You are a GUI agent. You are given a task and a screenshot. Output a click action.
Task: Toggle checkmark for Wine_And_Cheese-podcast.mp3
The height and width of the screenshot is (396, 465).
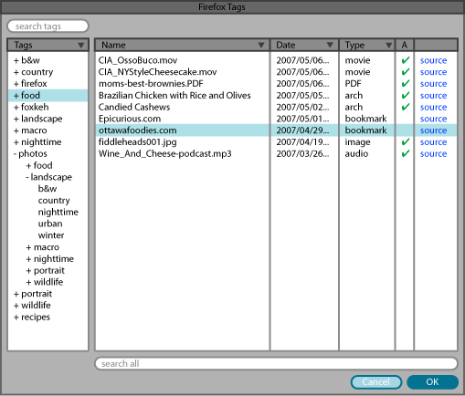click(405, 153)
